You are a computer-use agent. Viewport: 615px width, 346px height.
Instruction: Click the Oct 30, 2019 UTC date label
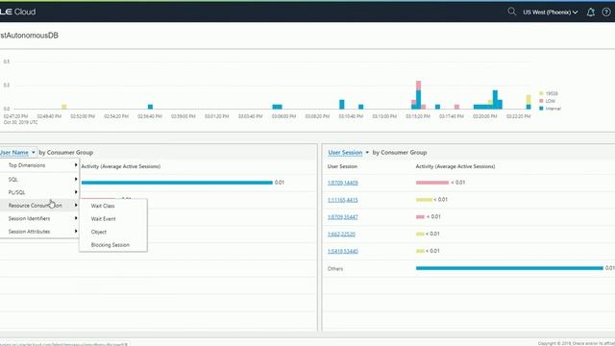(x=21, y=122)
